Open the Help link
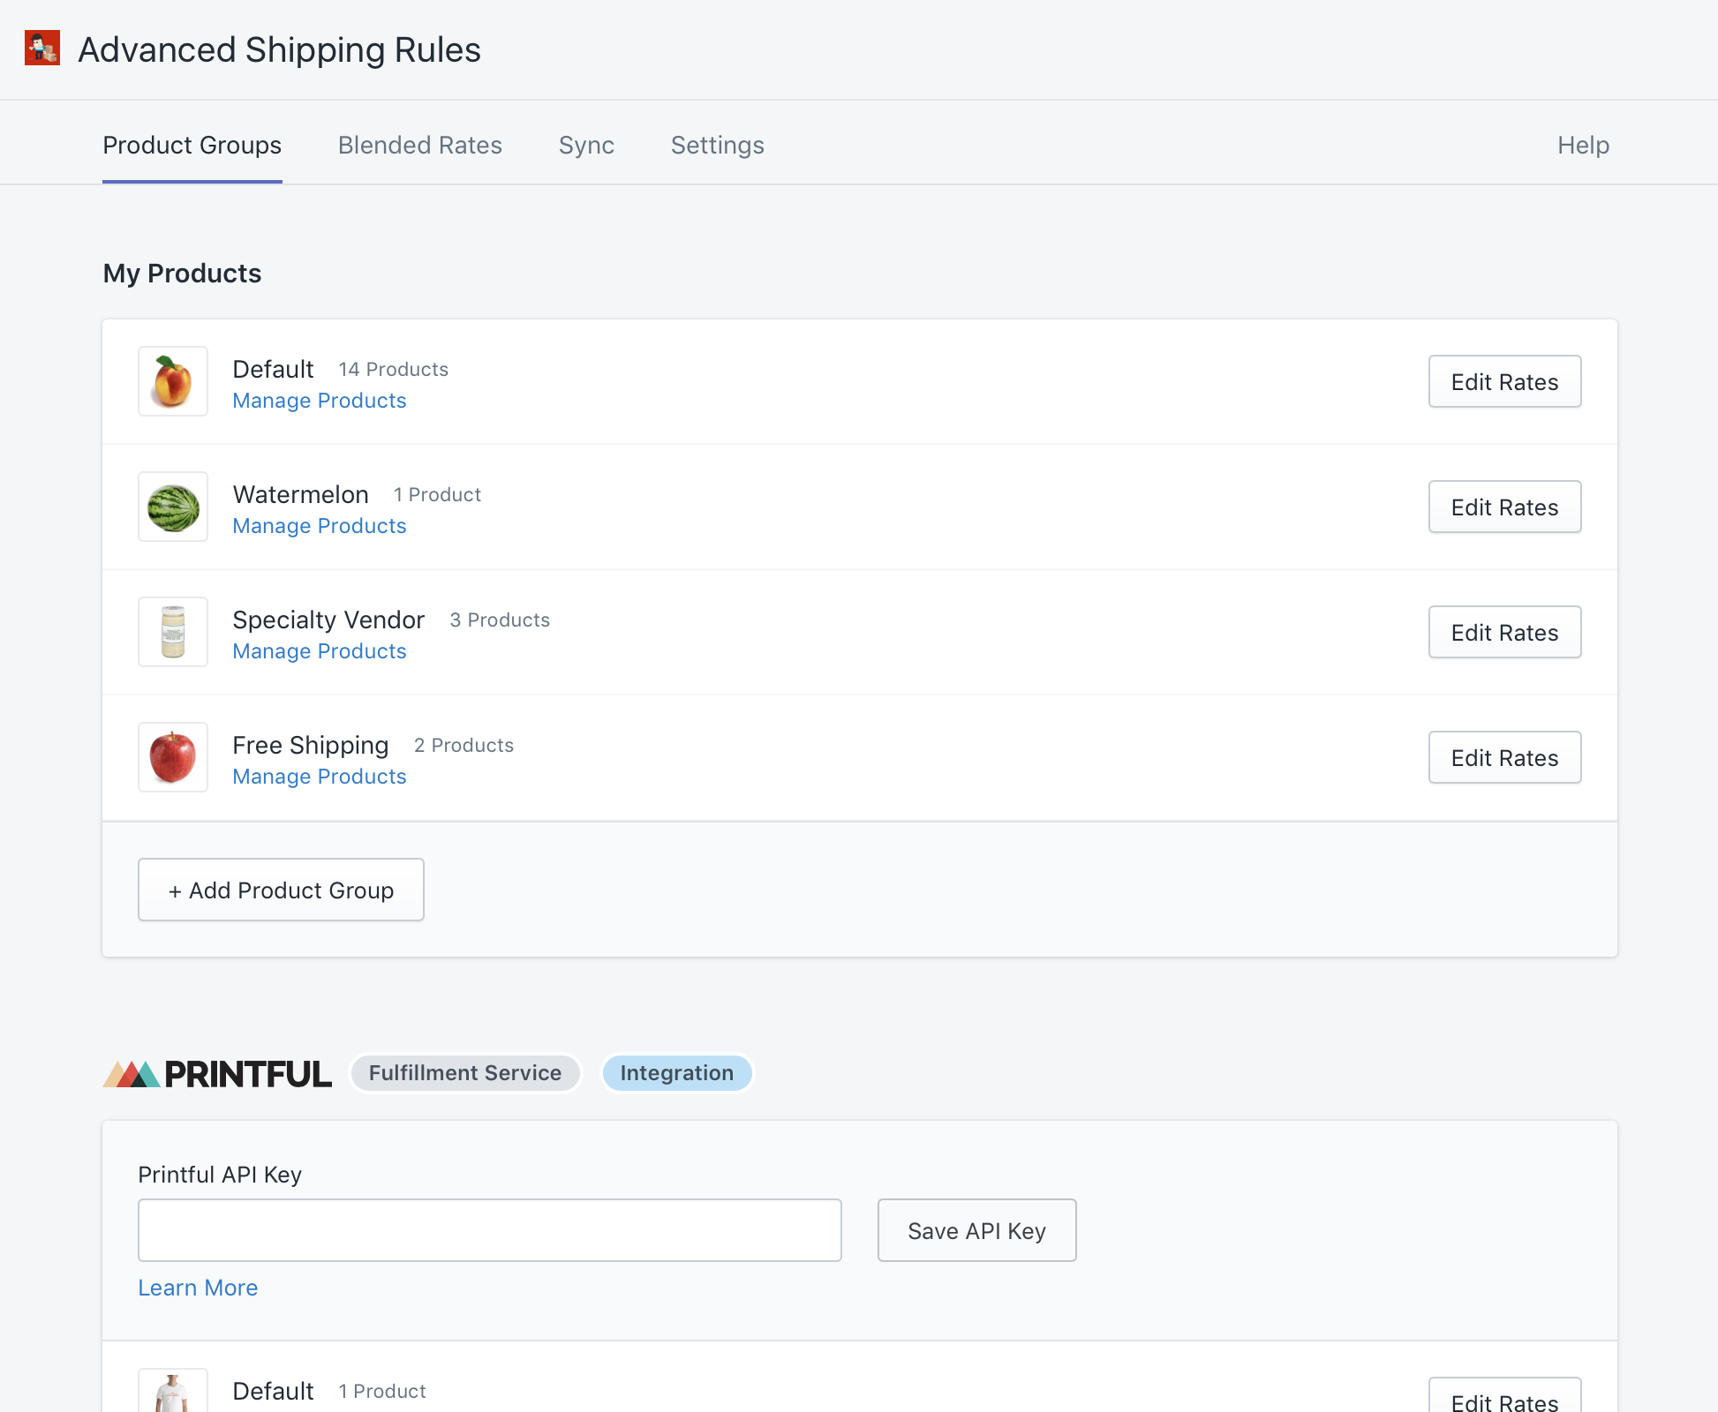 click(1582, 145)
